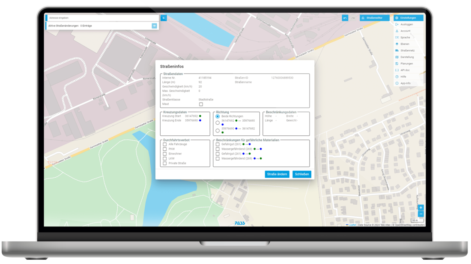Open the Darstellung icon
This screenshot has width=471, height=264.
pyautogui.click(x=397, y=57)
